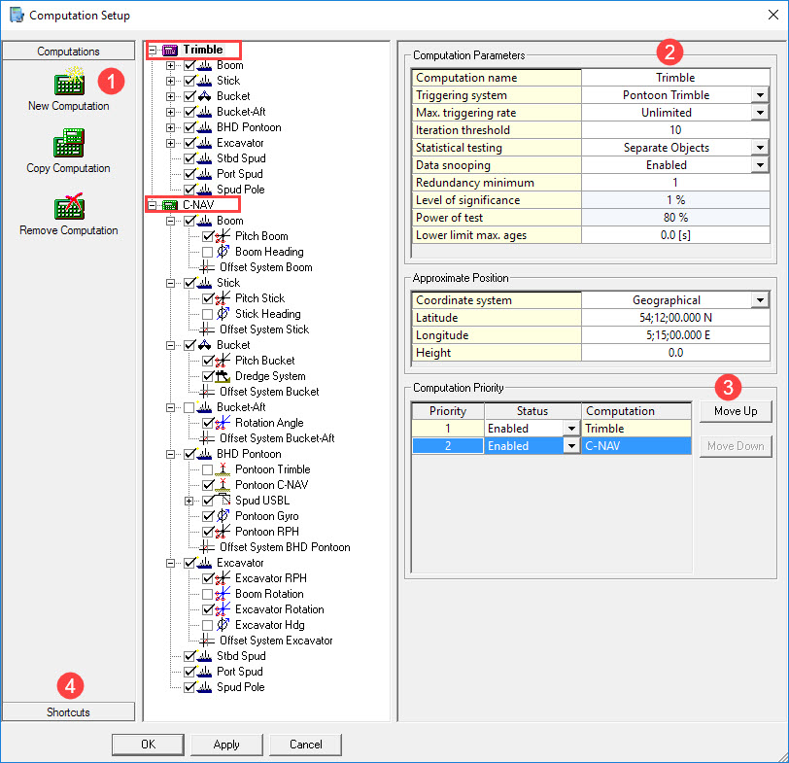
Task: Uncheck the Excavator Rotation checkbox
Action: pos(207,609)
